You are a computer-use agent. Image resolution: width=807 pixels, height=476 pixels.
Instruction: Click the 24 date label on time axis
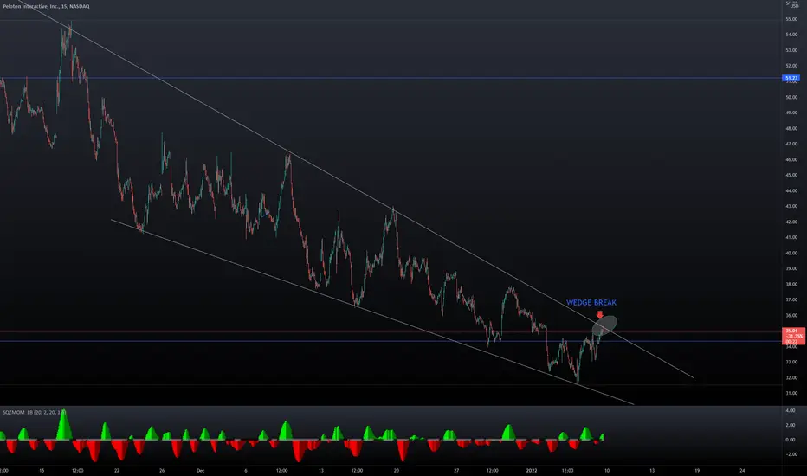pyautogui.click(x=742, y=470)
